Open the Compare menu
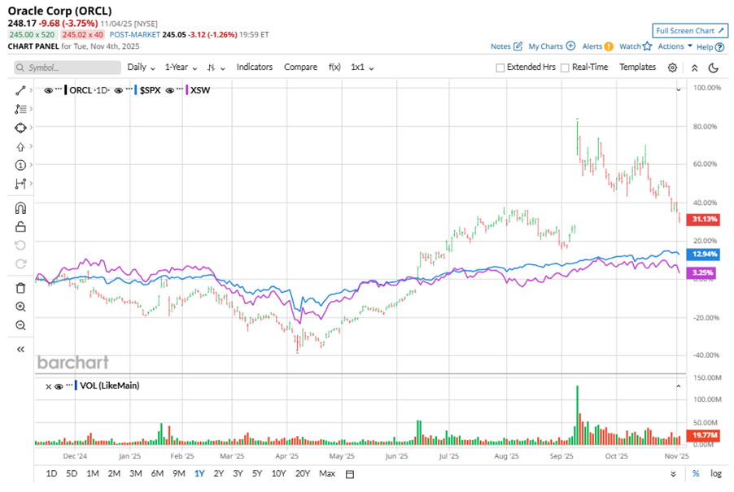 [x=300, y=67]
